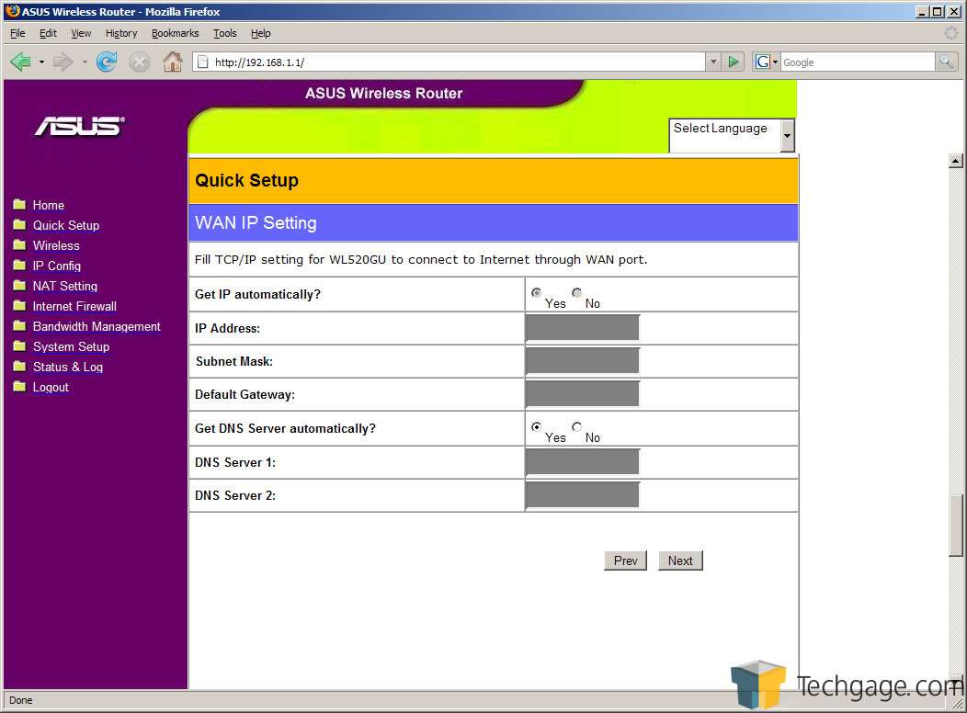Open the Edit menu
967x713 pixels.
tap(48, 33)
